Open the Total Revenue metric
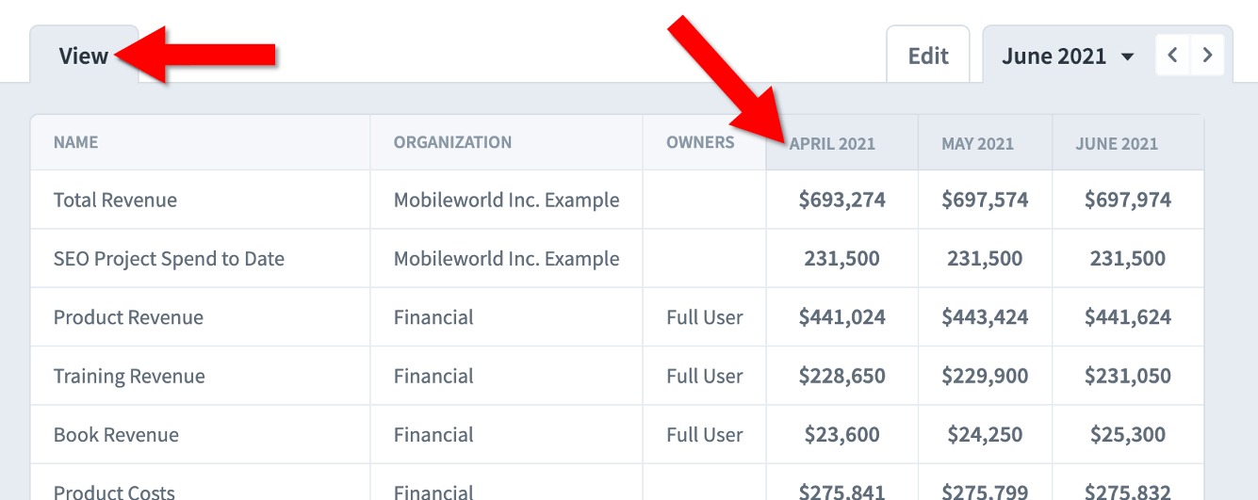1258x500 pixels. tap(115, 200)
